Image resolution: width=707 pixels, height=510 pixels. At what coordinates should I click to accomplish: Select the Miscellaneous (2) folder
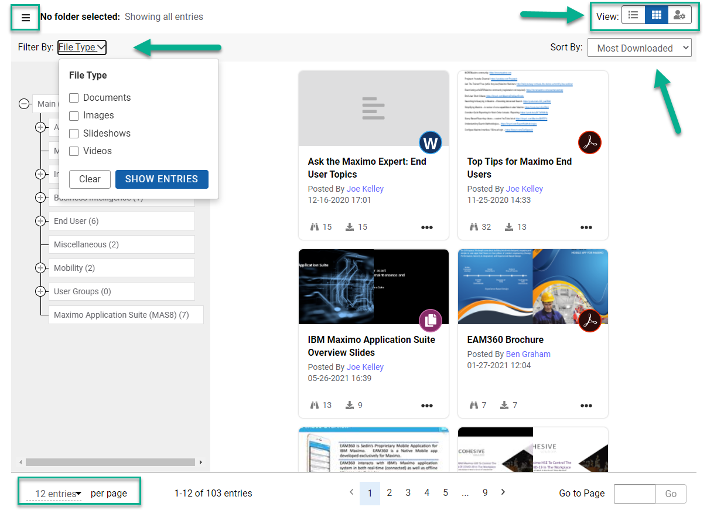pos(121,244)
